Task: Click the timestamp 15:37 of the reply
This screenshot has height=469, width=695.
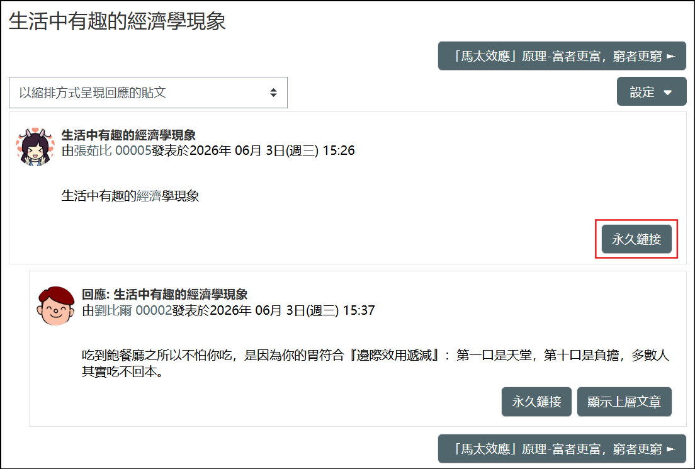Action: [x=359, y=310]
